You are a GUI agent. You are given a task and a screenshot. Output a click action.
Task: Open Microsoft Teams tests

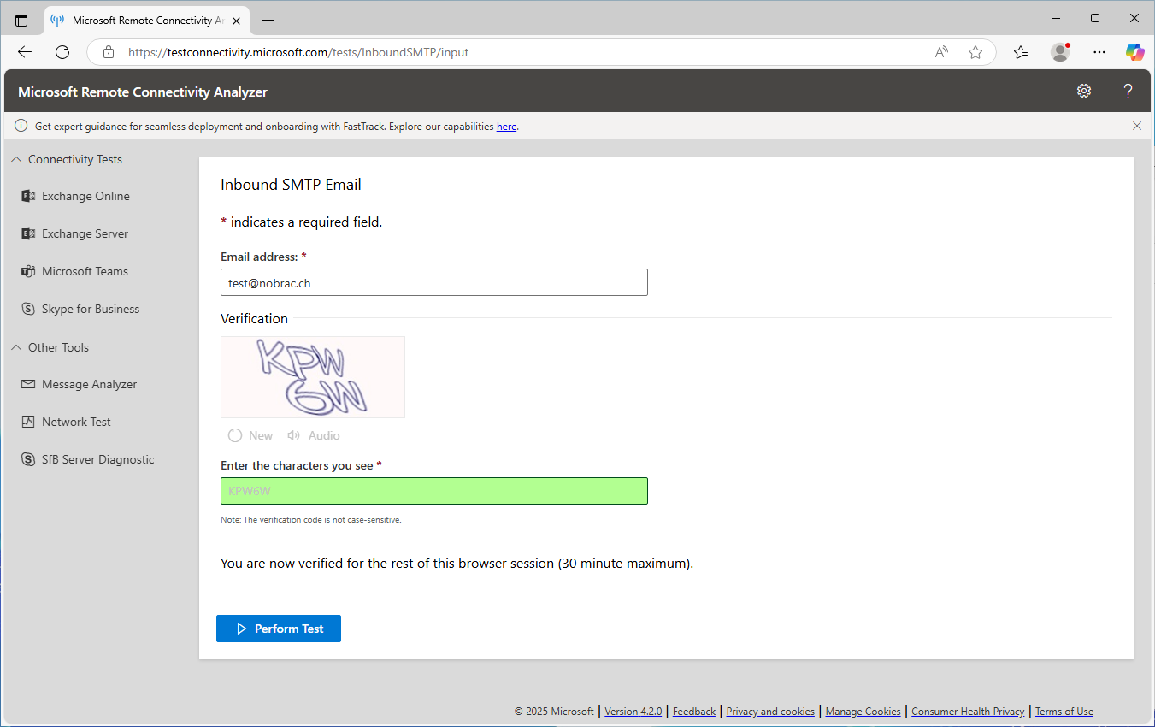click(x=85, y=271)
